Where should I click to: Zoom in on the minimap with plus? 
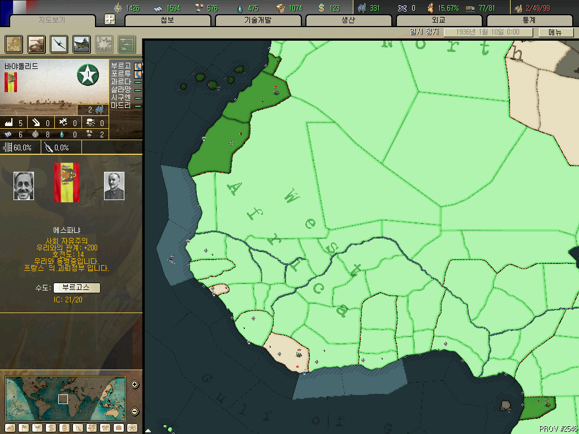[x=135, y=384]
